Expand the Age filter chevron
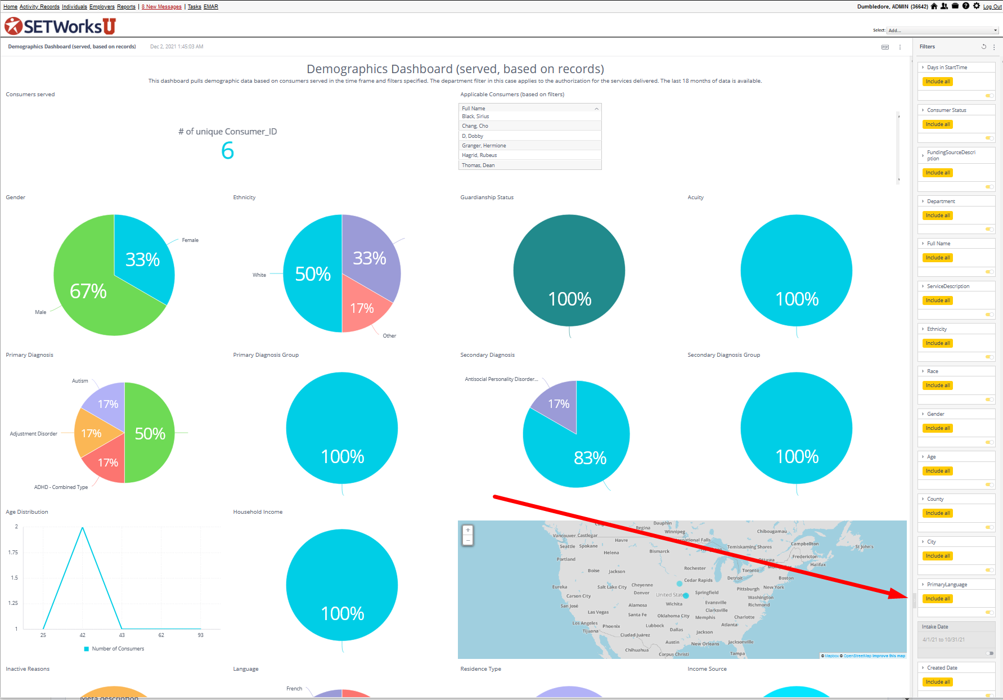Image resolution: width=1003 pixels, height=700 pixels. click(923, 457)
